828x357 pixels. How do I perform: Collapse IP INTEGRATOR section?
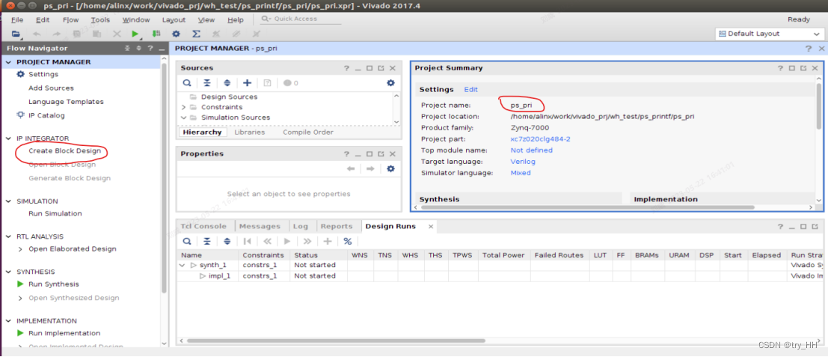[x=8, y=138]
